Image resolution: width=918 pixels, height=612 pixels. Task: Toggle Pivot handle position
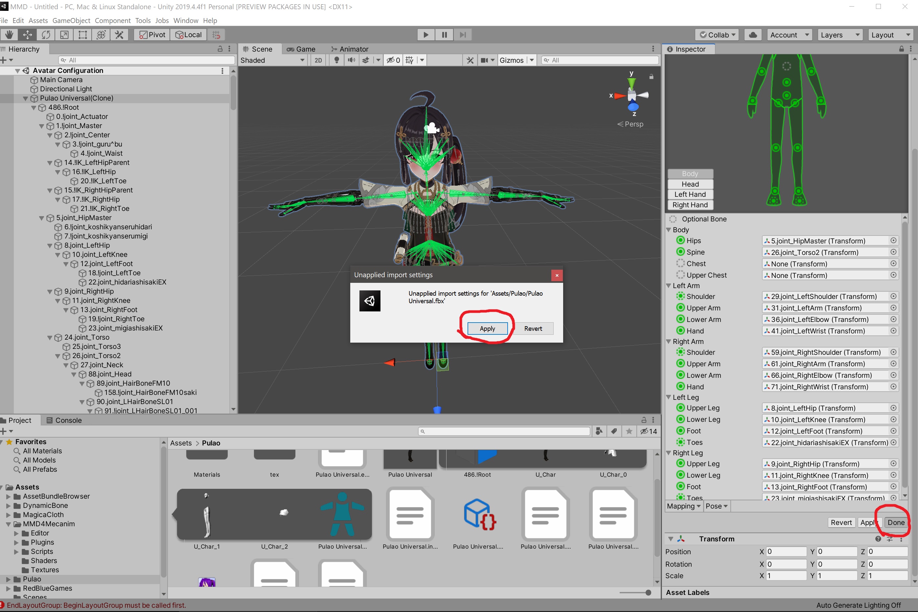(152, 35)
